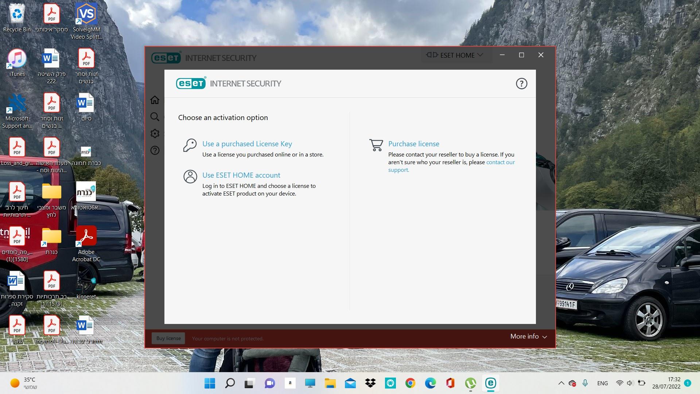Maximize the ESET window
This screenshot has width=700, height=394.
(x=521, y=55)
